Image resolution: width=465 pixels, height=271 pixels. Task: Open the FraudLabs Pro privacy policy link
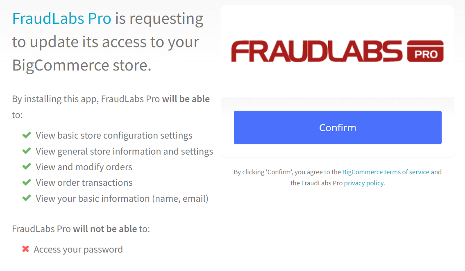tap(363, 183)
